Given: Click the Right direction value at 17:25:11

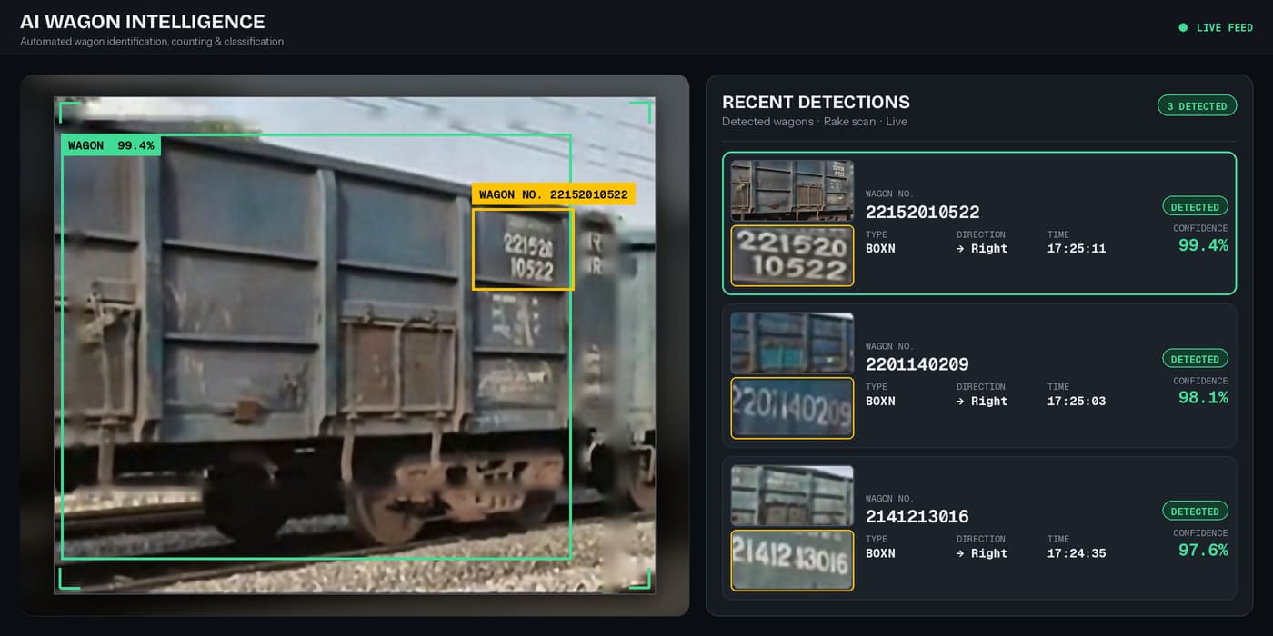Looking at the screenshot, I should coord(982,249).
